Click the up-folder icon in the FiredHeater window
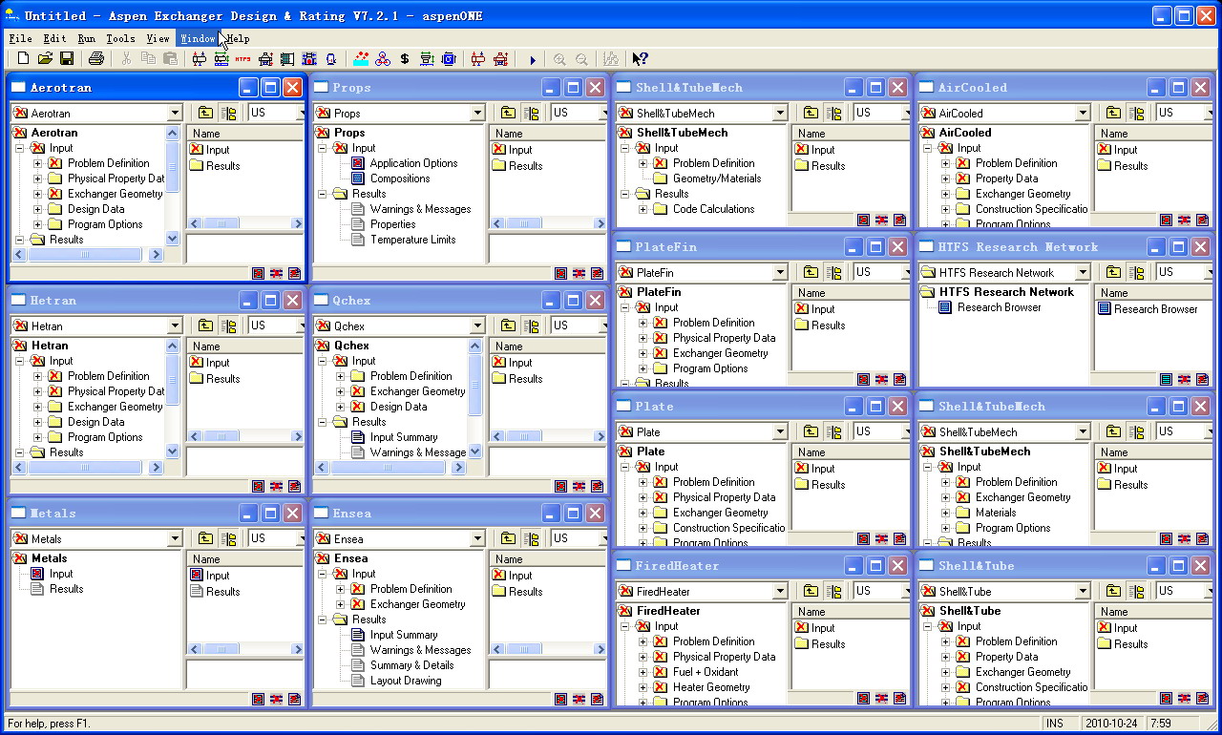Screen dimensions: 1222x735 click(811, 591)
